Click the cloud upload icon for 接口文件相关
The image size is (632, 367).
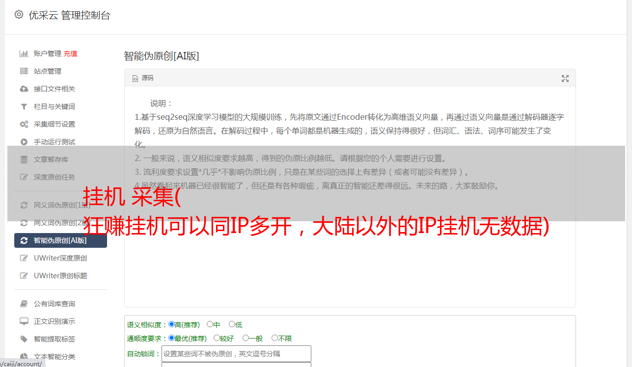[24, 89]
